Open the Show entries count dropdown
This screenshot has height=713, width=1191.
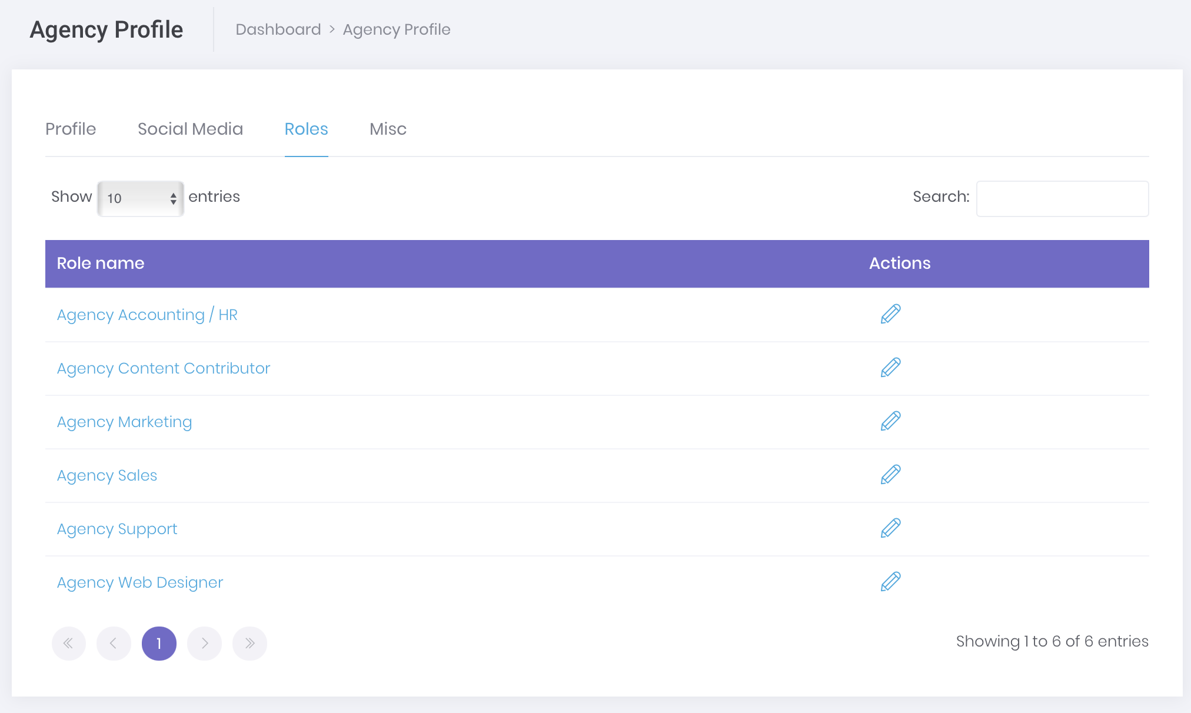[x=141, y=198]
